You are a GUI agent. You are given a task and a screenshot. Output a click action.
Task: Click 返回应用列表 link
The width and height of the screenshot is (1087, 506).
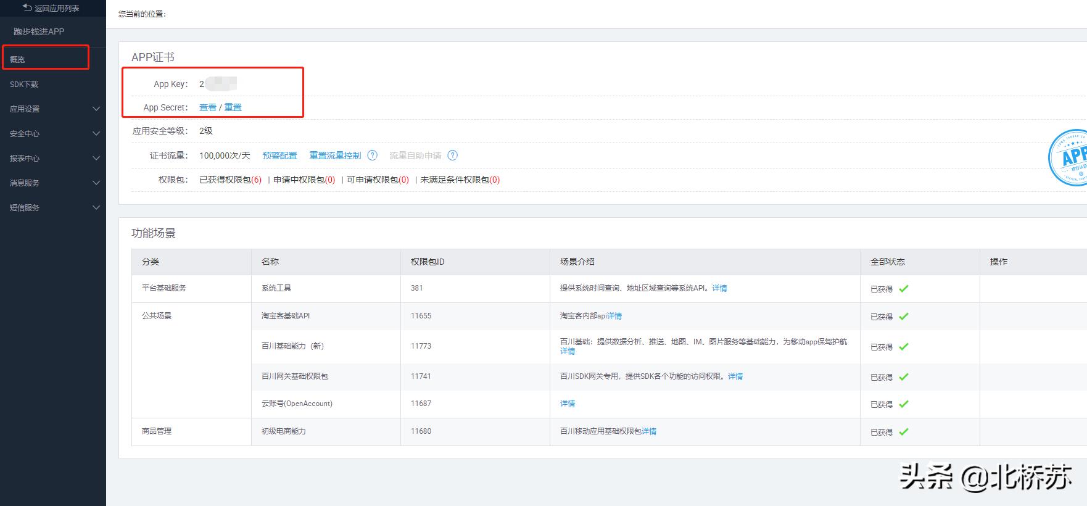[57, 8]
